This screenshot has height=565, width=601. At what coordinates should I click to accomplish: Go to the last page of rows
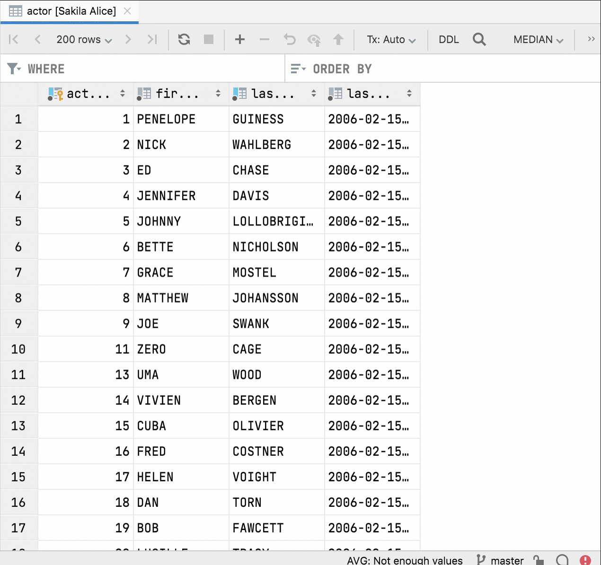tap(152, 39)
